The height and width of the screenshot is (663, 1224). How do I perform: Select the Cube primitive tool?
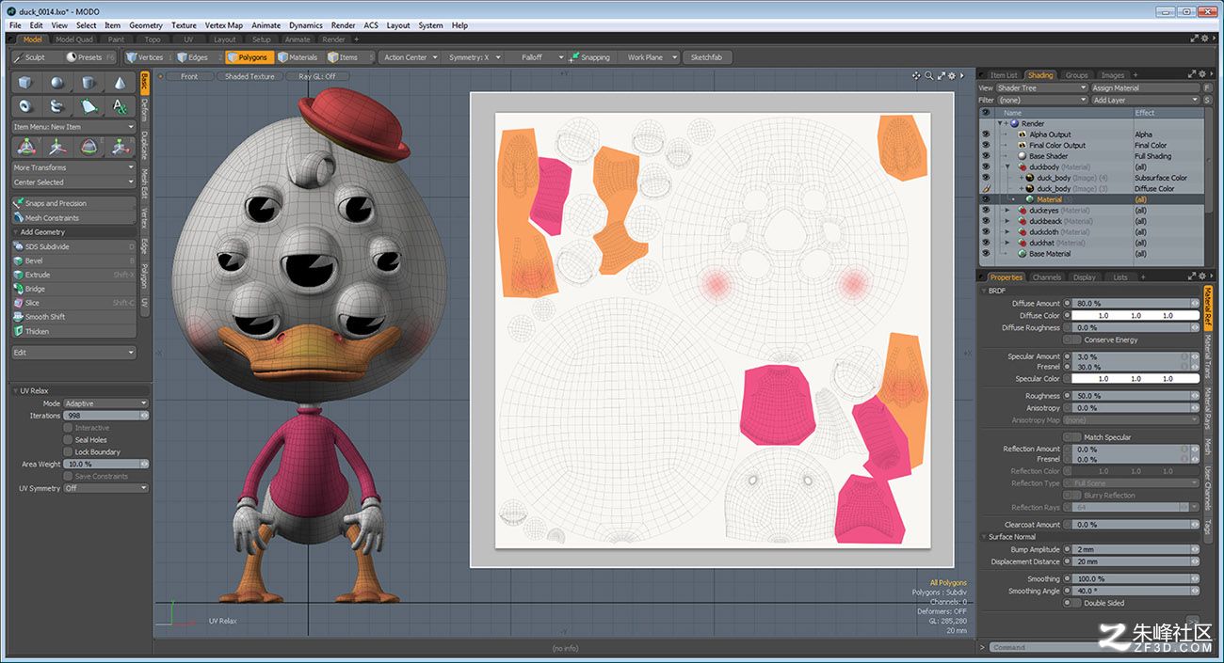[26, 83]
